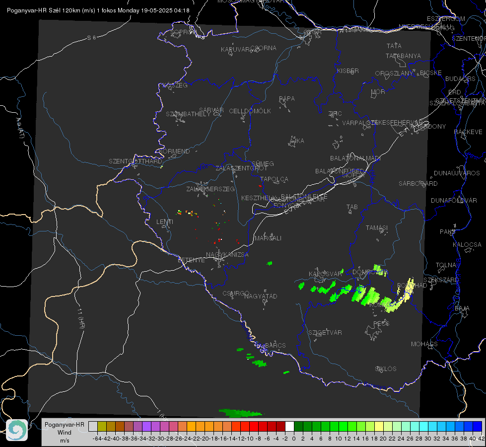Click the DUNAÚJVÁROS city label
The image size is (486, 447).
pos(457,173)
